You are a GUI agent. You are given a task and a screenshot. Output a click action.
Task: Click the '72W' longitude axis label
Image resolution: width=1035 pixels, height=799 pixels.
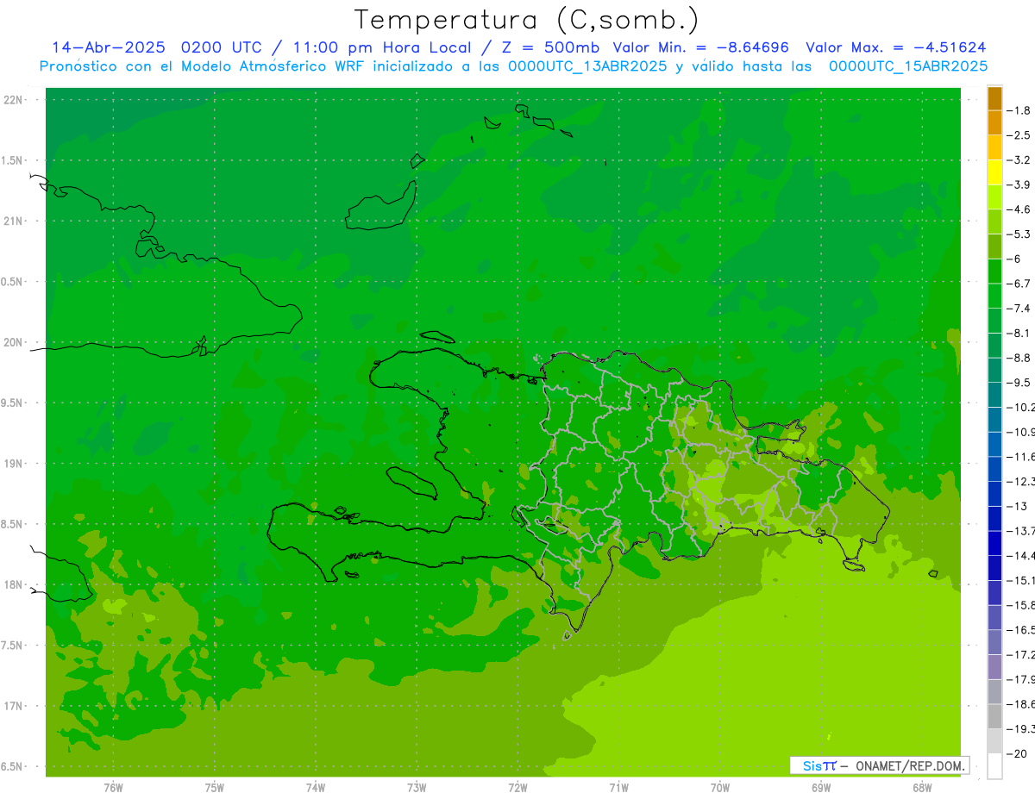click(x=517, y=787)
